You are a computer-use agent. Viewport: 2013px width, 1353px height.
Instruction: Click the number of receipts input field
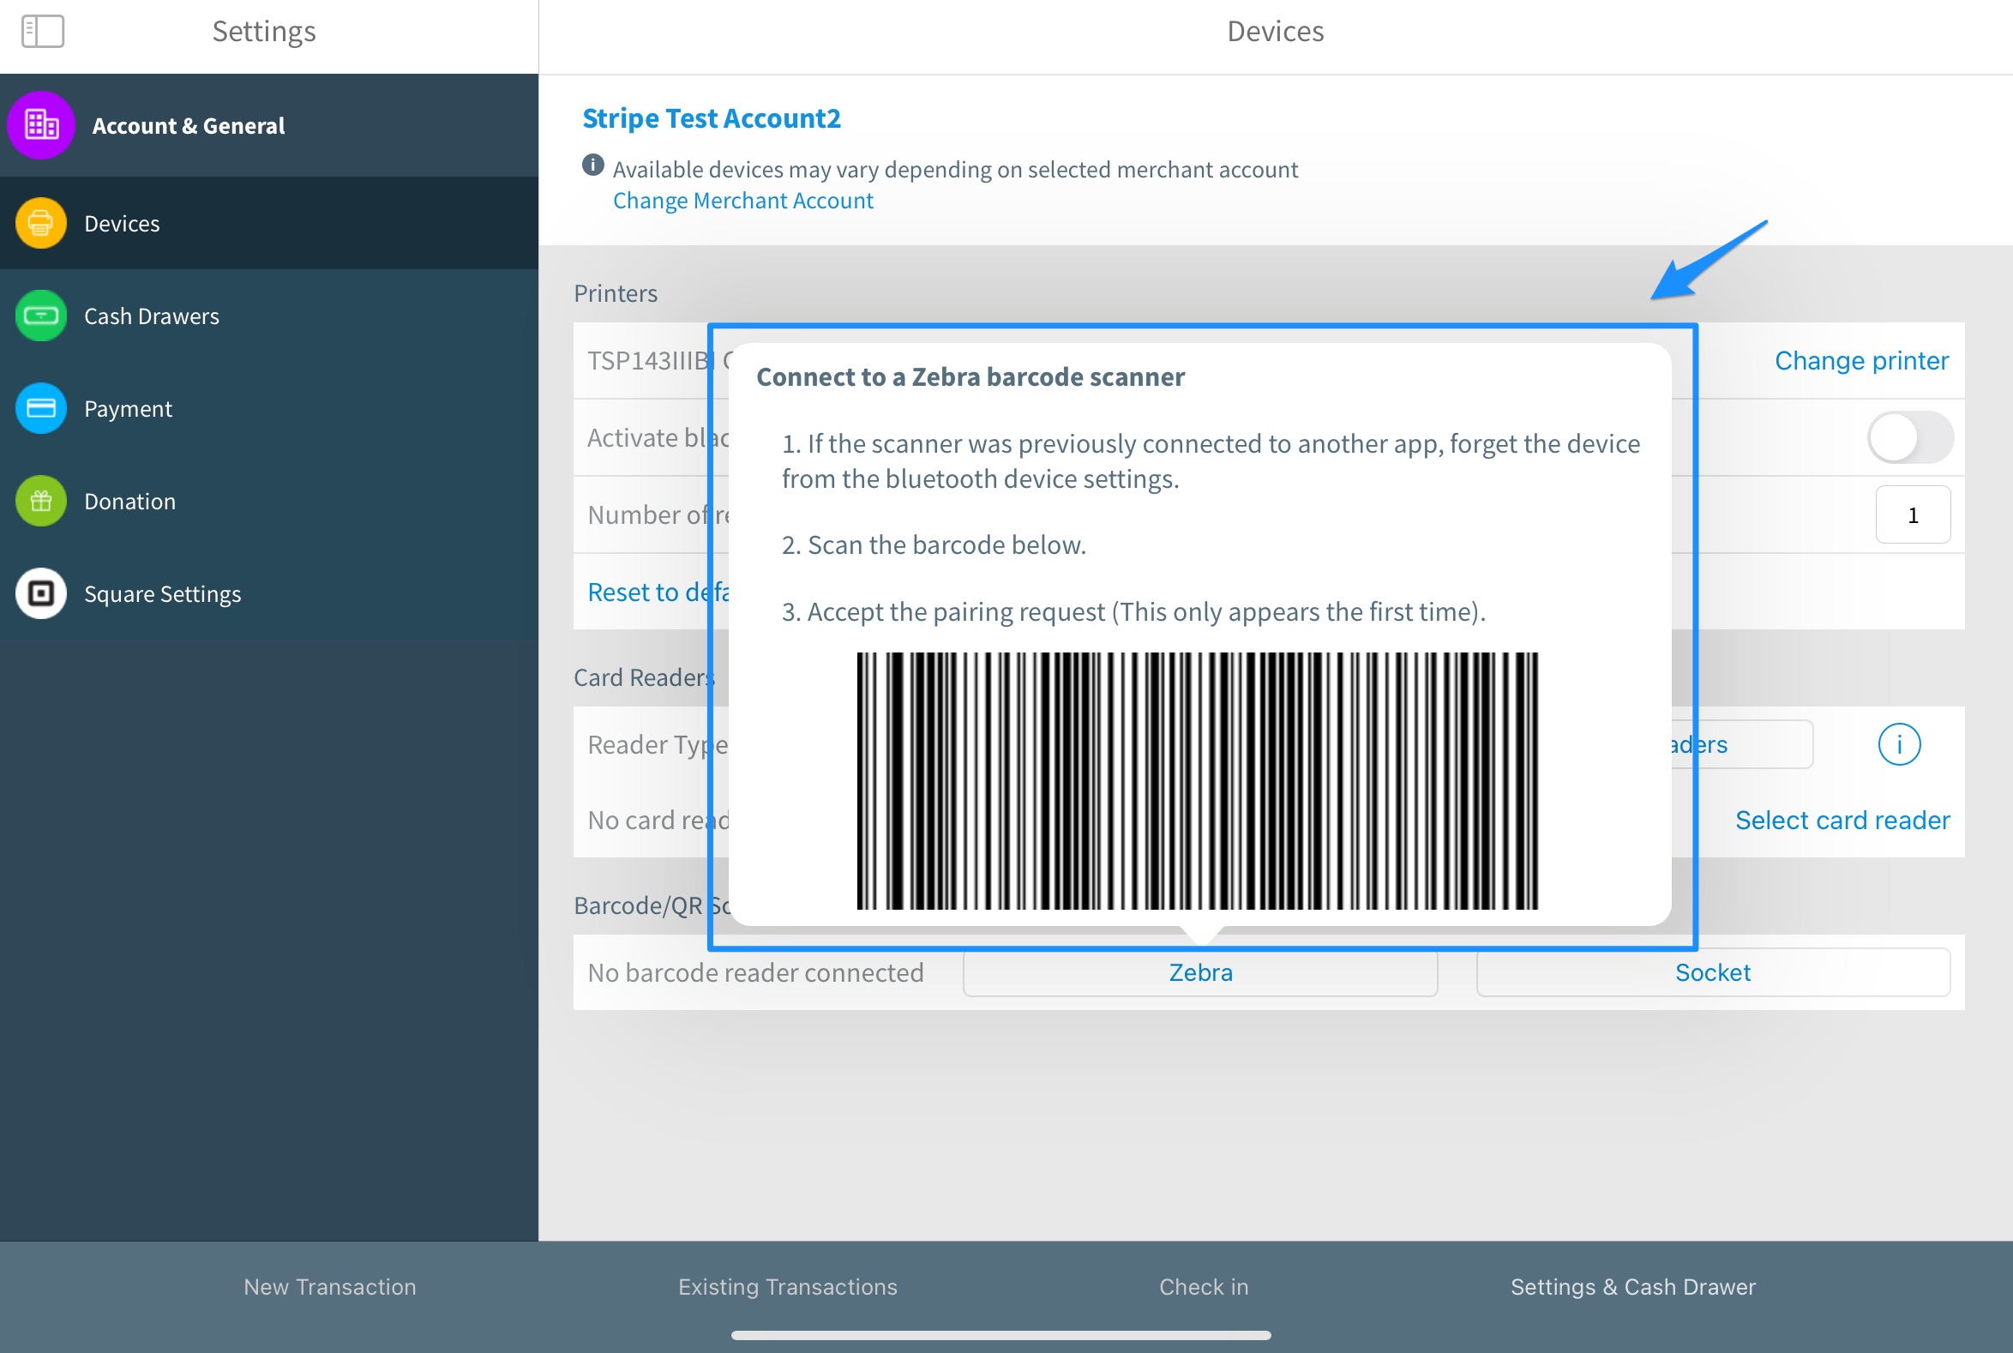tap(1913, 514)
